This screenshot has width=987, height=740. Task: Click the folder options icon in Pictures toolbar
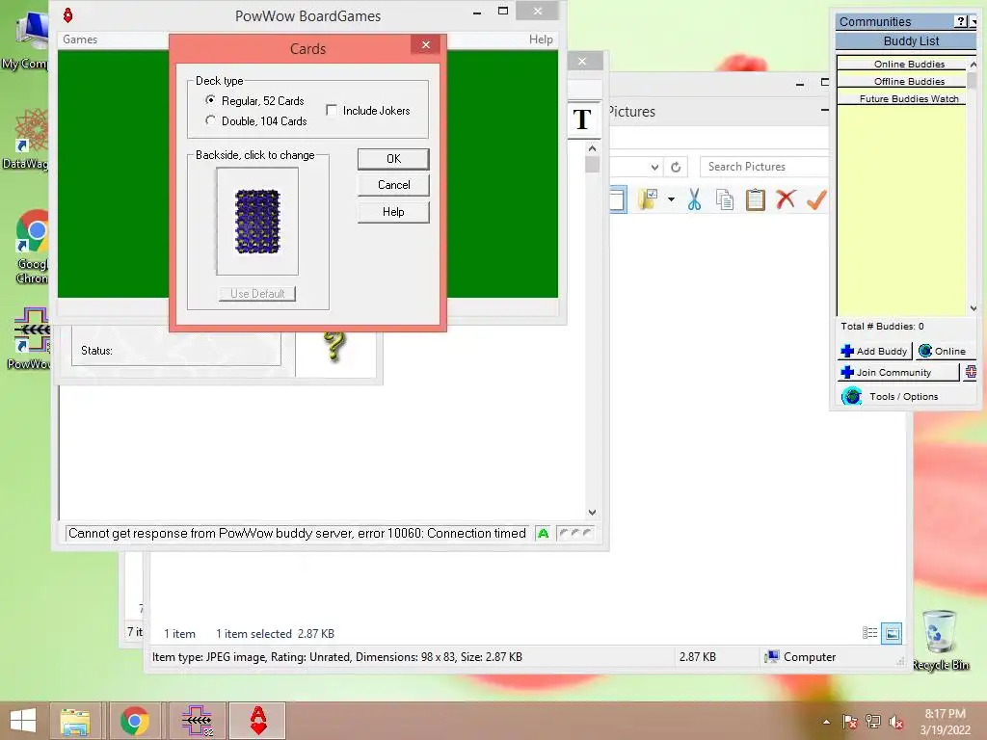pyautogui.click(x=648, y=199)
